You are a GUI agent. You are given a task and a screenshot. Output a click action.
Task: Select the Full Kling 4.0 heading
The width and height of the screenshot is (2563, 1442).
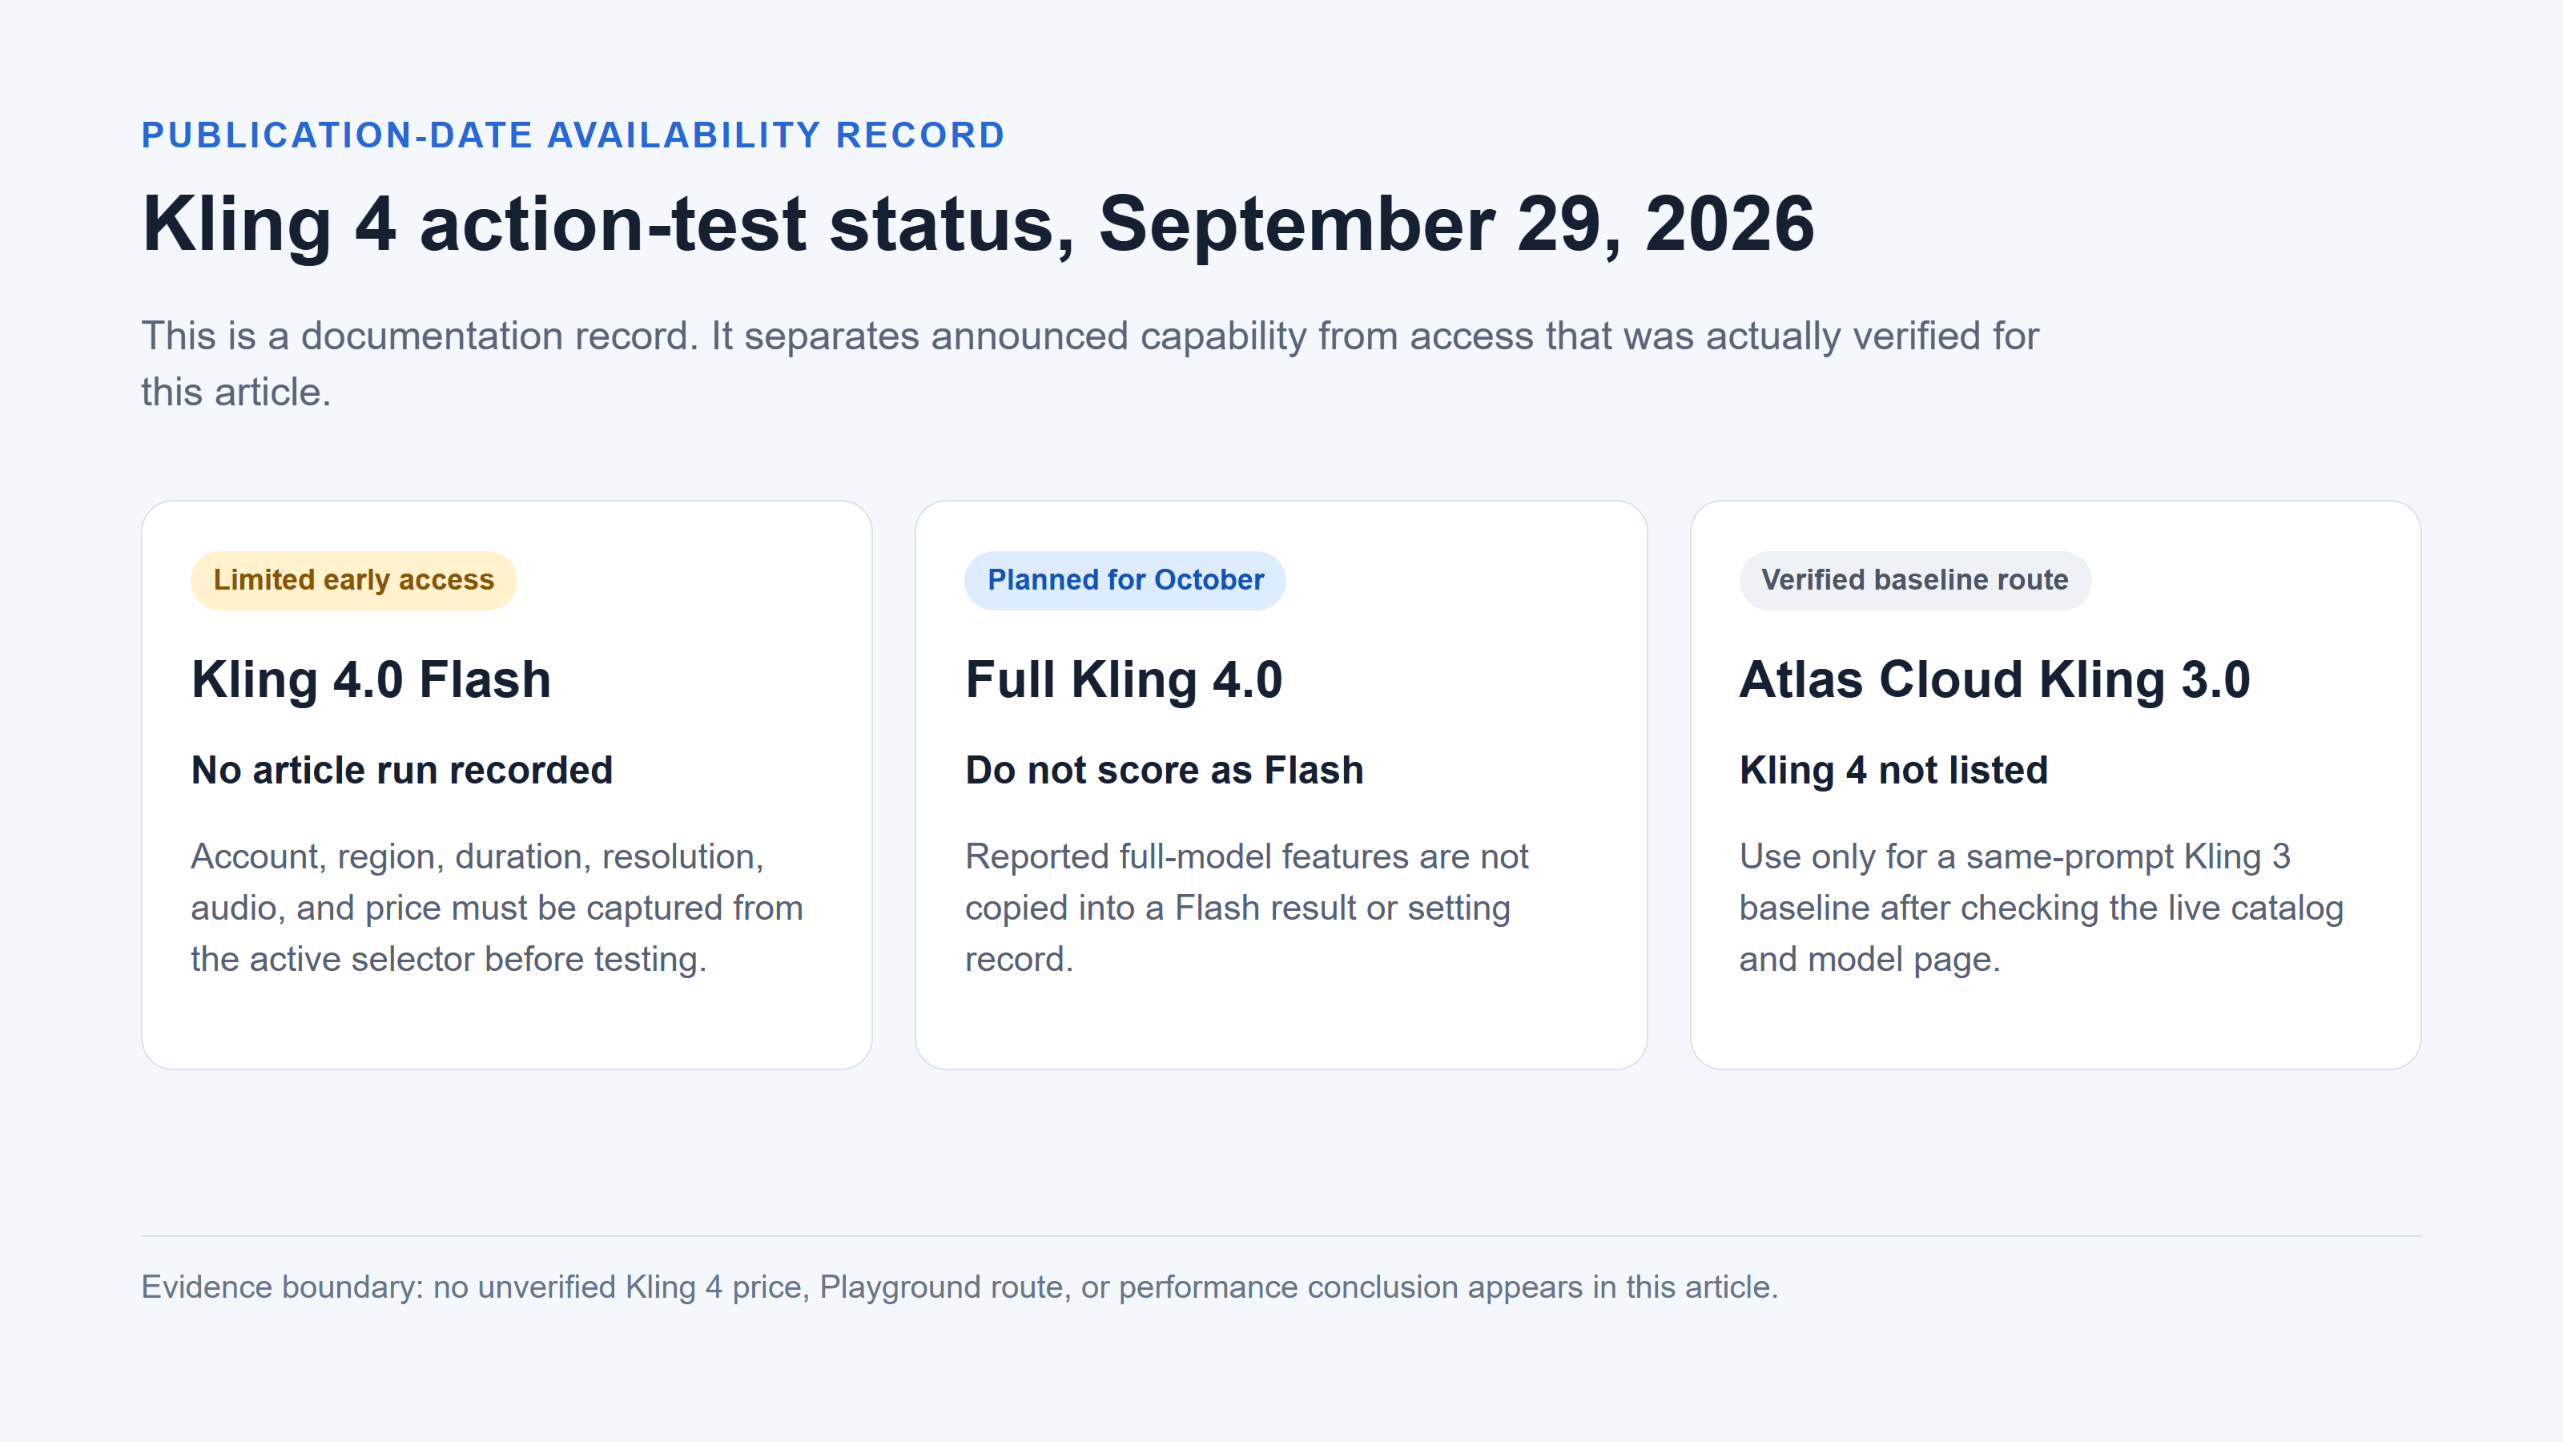point(1123,681)
